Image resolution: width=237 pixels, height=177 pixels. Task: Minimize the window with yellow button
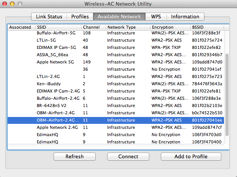pos(12,4)
